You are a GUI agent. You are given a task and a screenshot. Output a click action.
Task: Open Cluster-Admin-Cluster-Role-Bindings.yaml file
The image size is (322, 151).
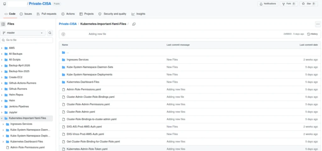point(91,97)
